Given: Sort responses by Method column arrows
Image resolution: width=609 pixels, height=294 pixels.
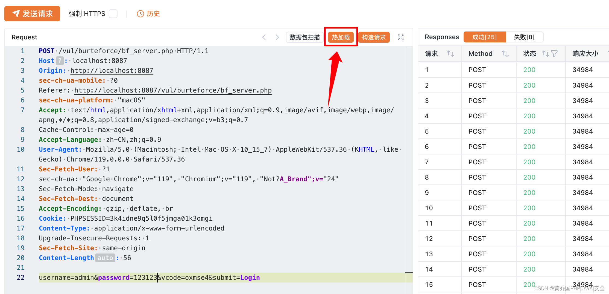Looking at the screenshot, I should tap(505, 54).
